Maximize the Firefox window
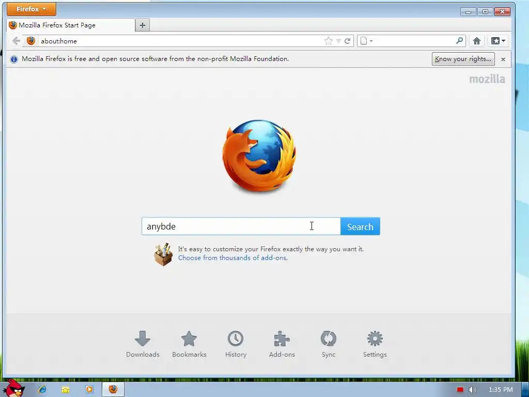 (x=485, y=12)
